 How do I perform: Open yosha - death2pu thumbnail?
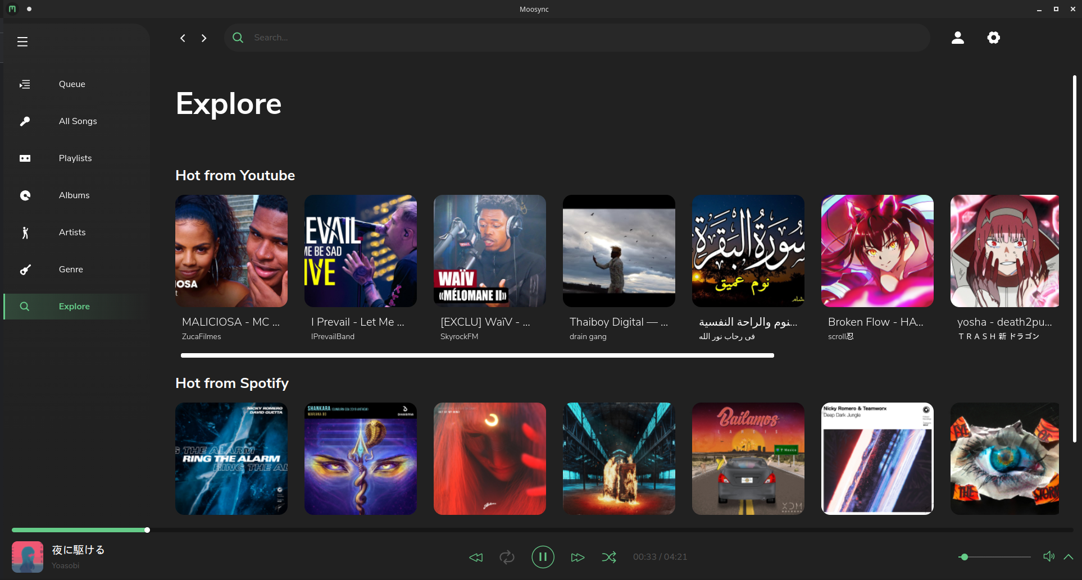1004,251
